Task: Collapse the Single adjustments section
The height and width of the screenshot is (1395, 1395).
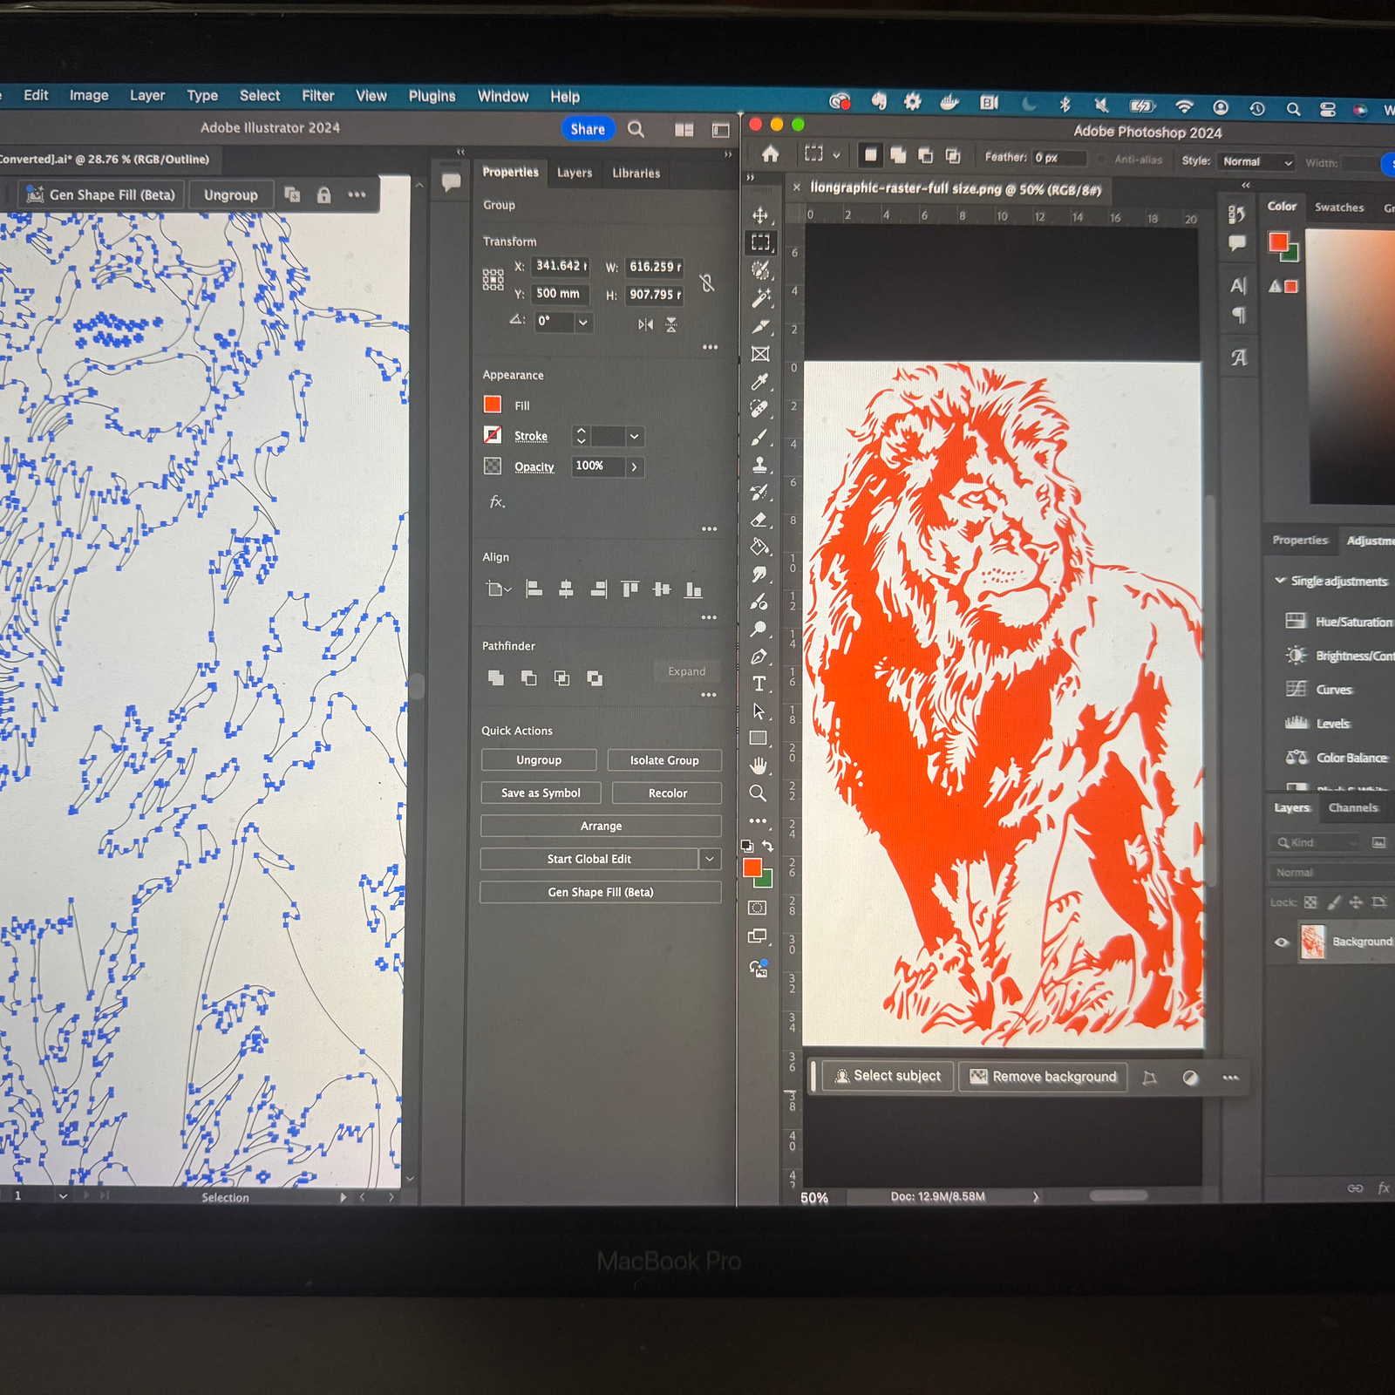Action: pos(1282,581)
